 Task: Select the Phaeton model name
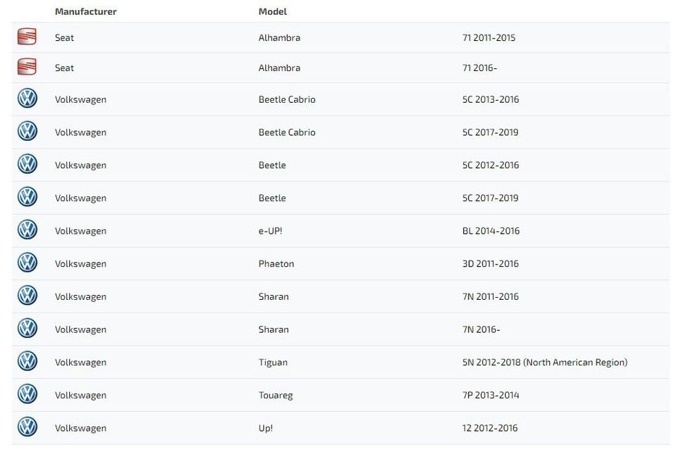click(x=276, y=263)
